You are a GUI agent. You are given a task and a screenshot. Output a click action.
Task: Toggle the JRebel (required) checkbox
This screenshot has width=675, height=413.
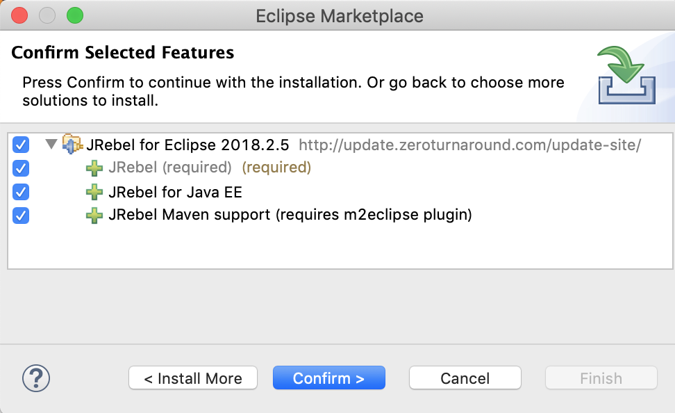click(x=21, y=168)
